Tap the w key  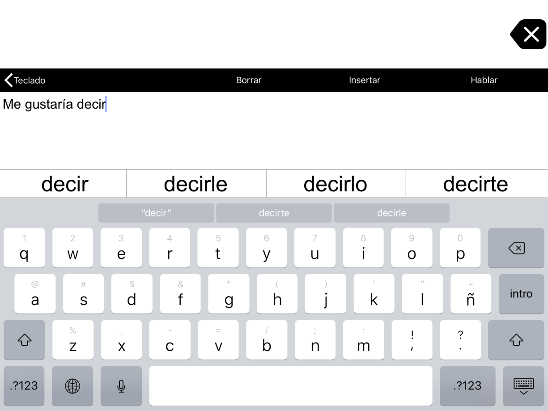pos(72,248)
